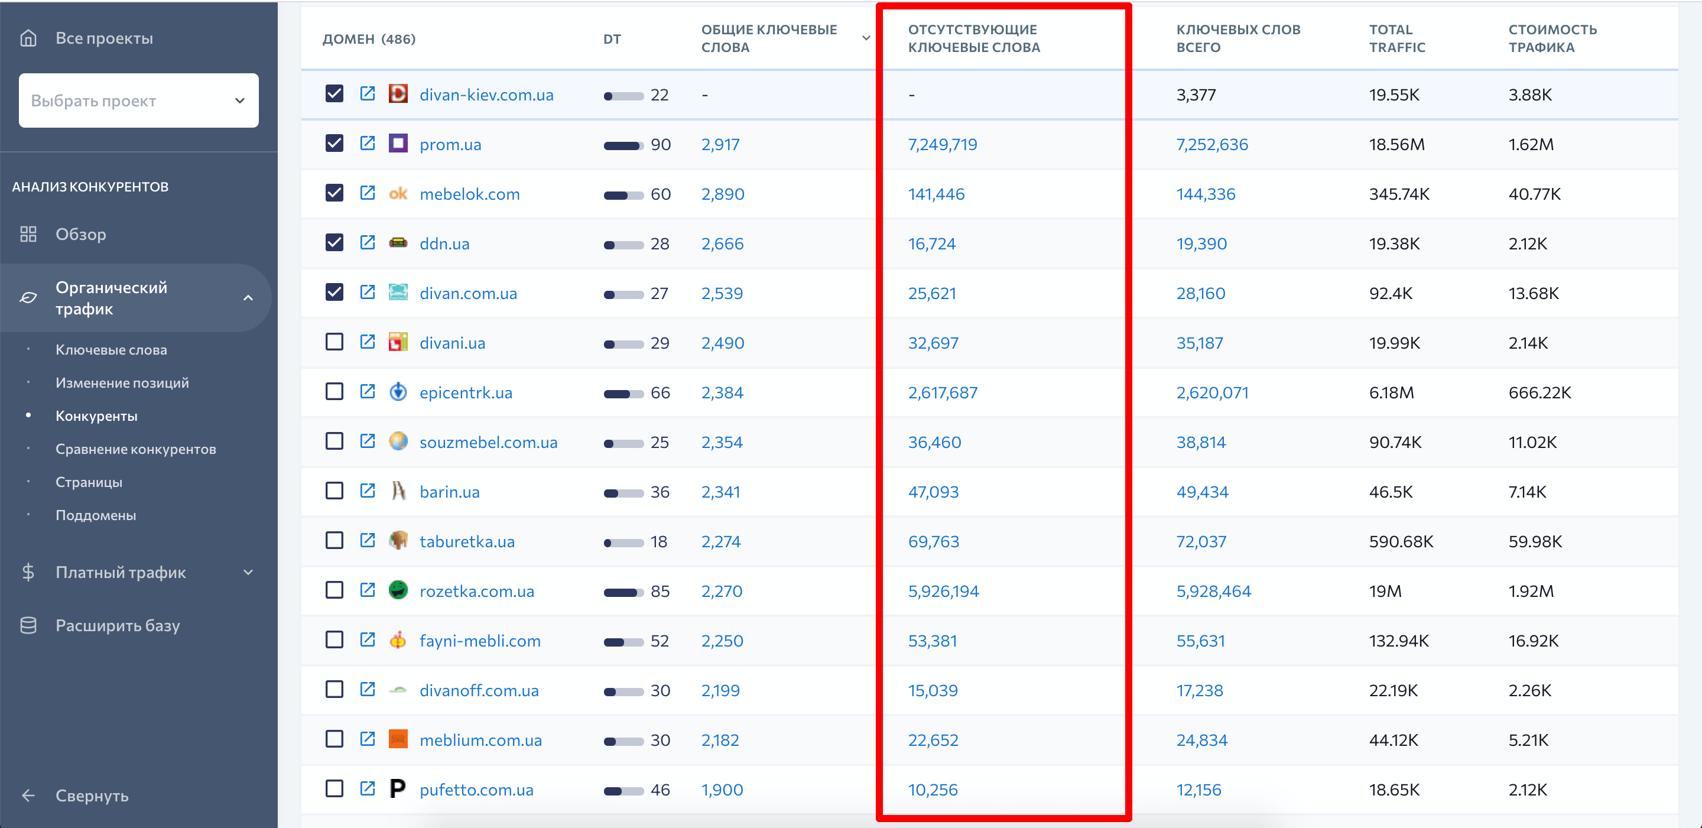Click the rozetka.com.ua DT bar at 85
Screen dimensions: 1702x828
(623, 593)
